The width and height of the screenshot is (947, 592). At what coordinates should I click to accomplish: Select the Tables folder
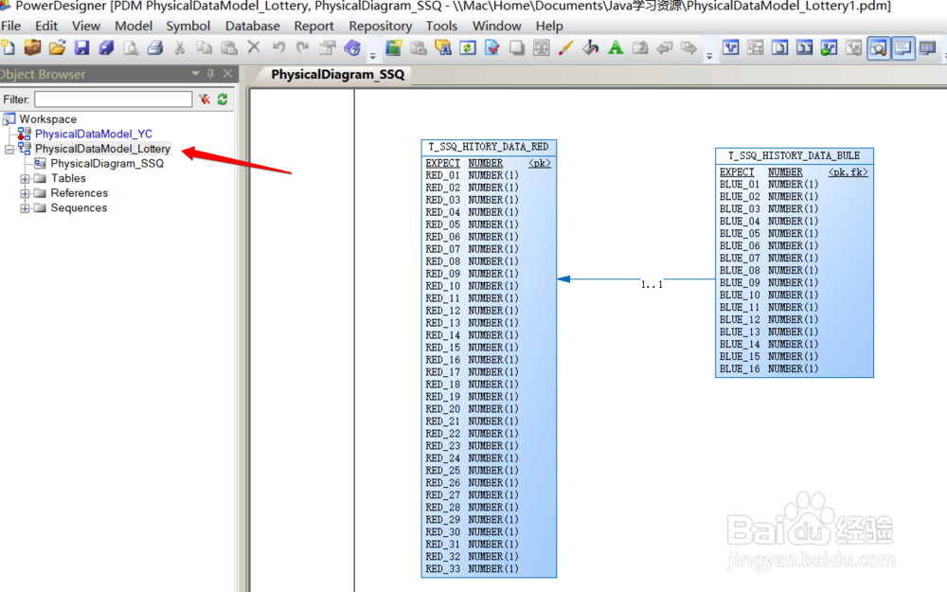click(x=68, y=178)
